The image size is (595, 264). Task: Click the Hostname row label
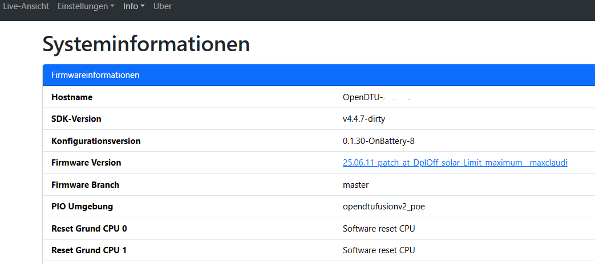(x=72, y=97)
